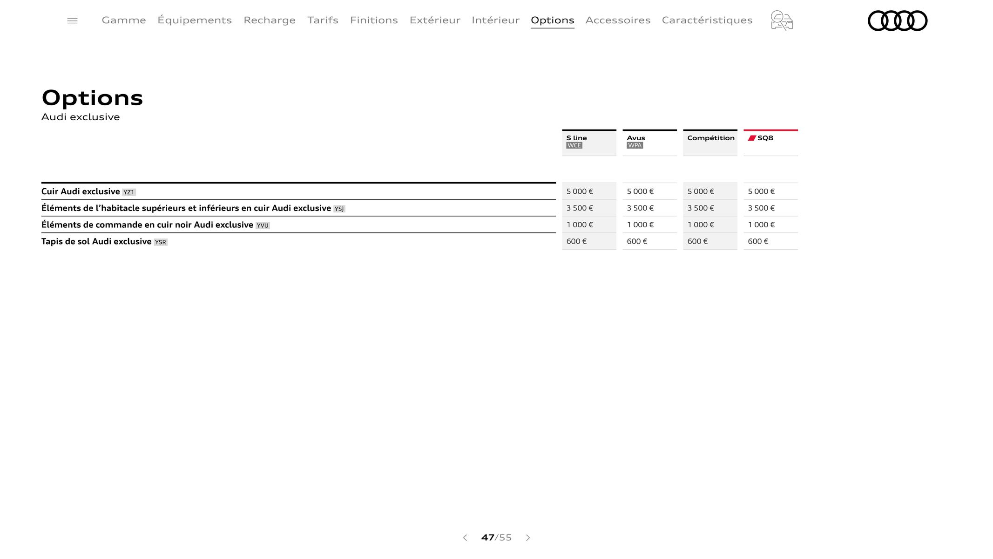This screenshot has height=559, width=993.
Task: Click 600 € price under S line
Action: (576, 241)
